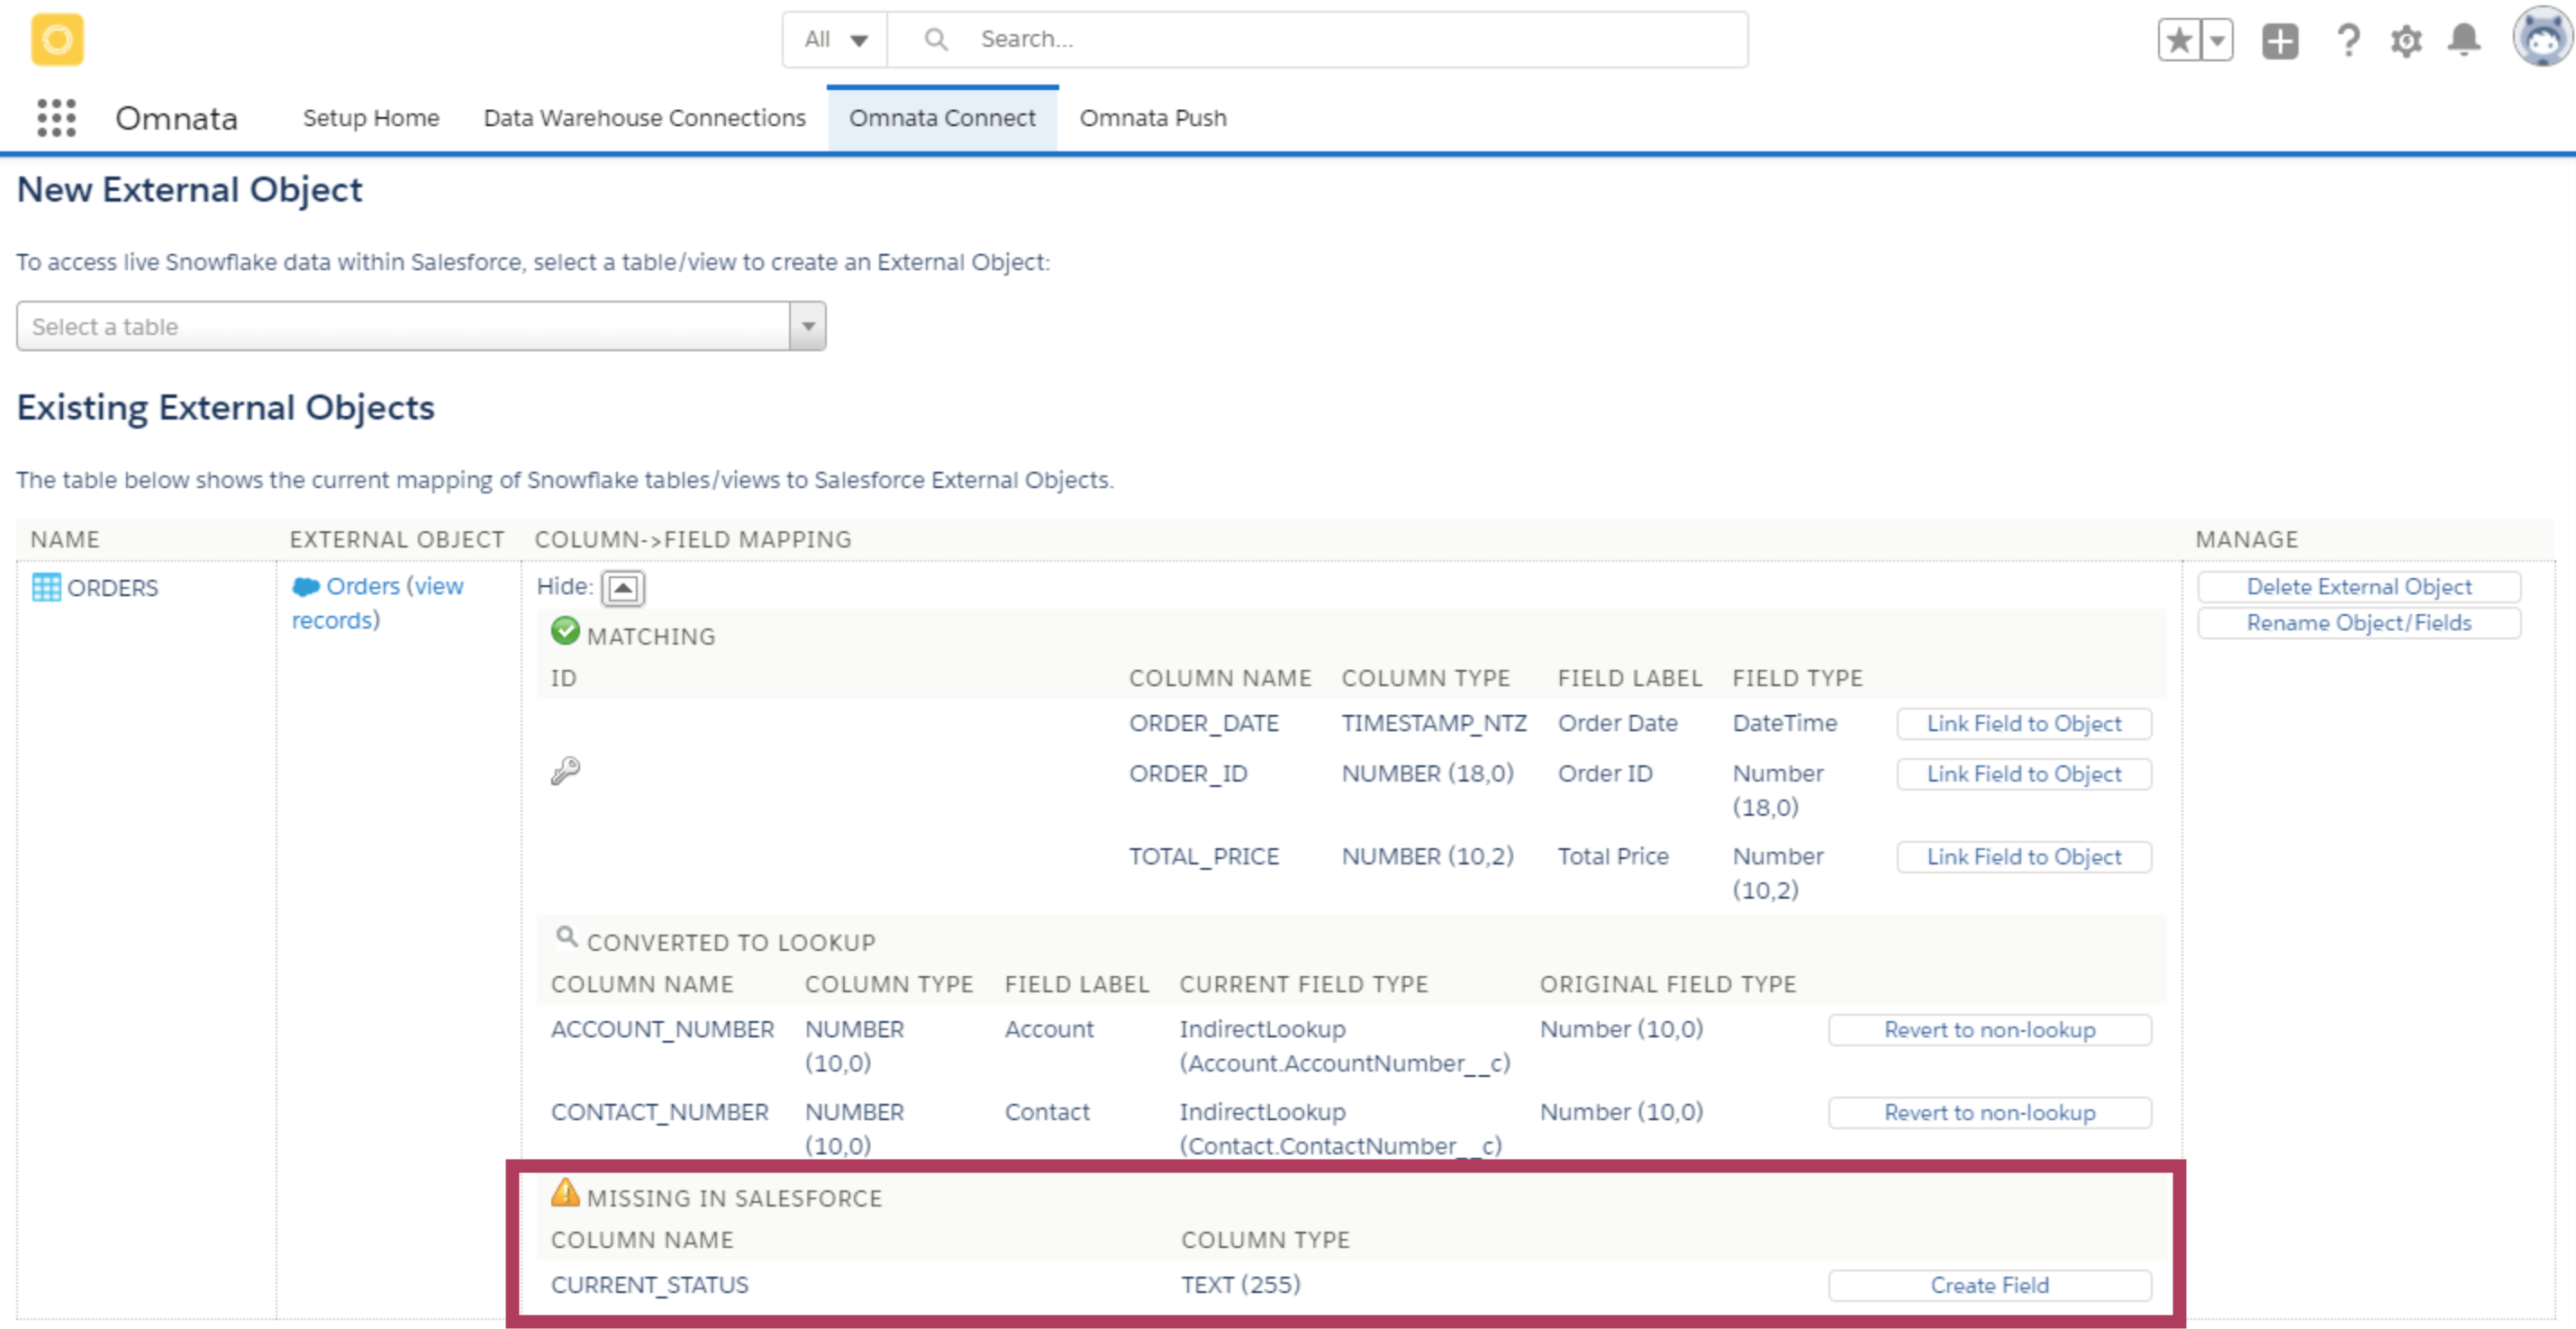Click the green MATCHING check icon

point(565,631)
